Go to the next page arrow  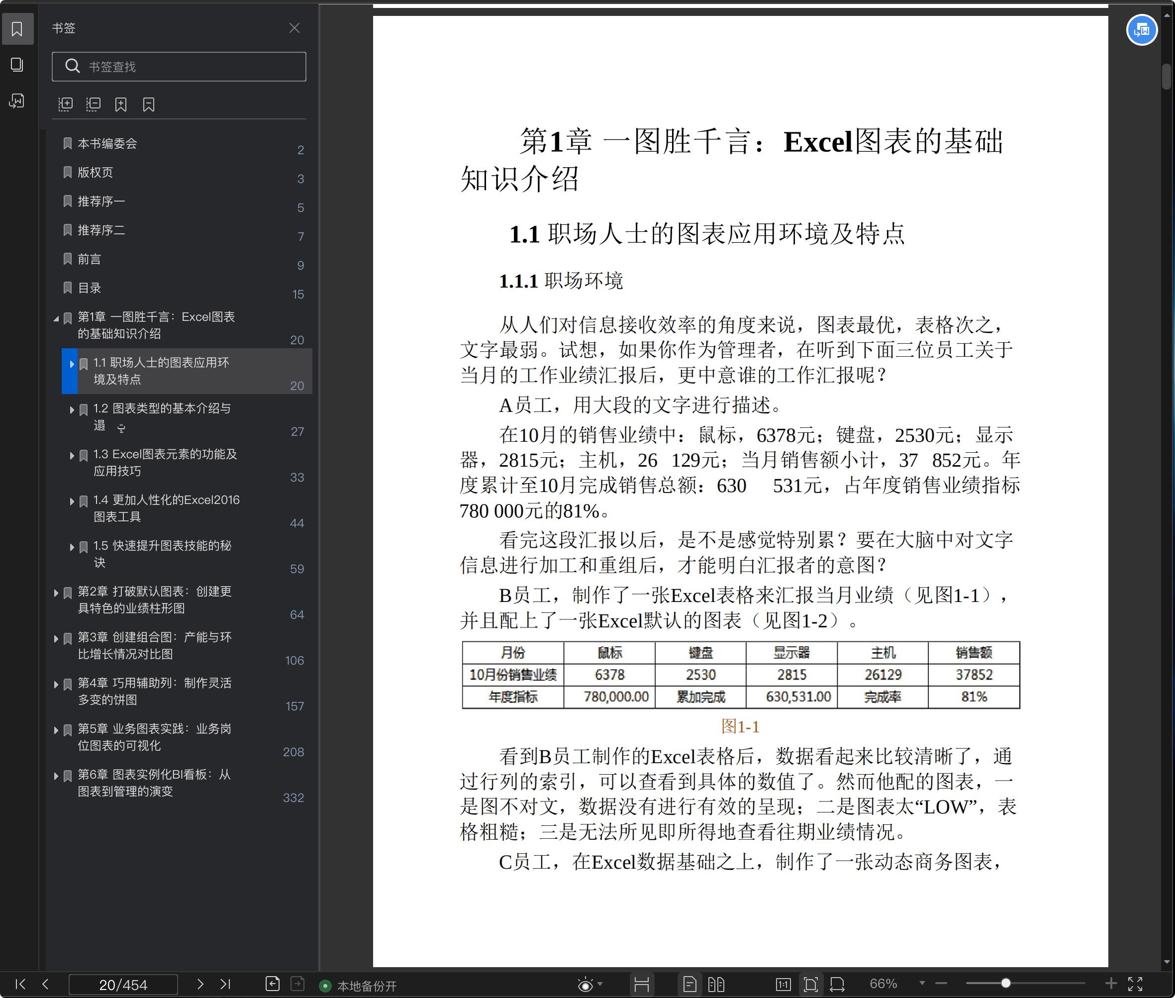coord(199,984)
